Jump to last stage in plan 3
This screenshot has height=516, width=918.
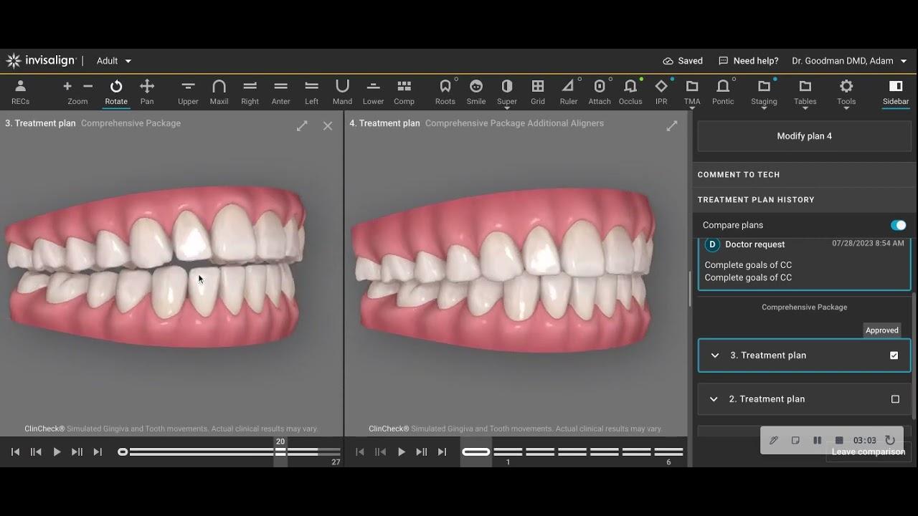98,452
